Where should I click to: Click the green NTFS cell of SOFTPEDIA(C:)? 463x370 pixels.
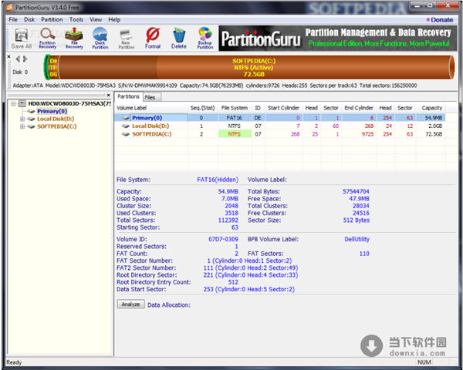235,134
